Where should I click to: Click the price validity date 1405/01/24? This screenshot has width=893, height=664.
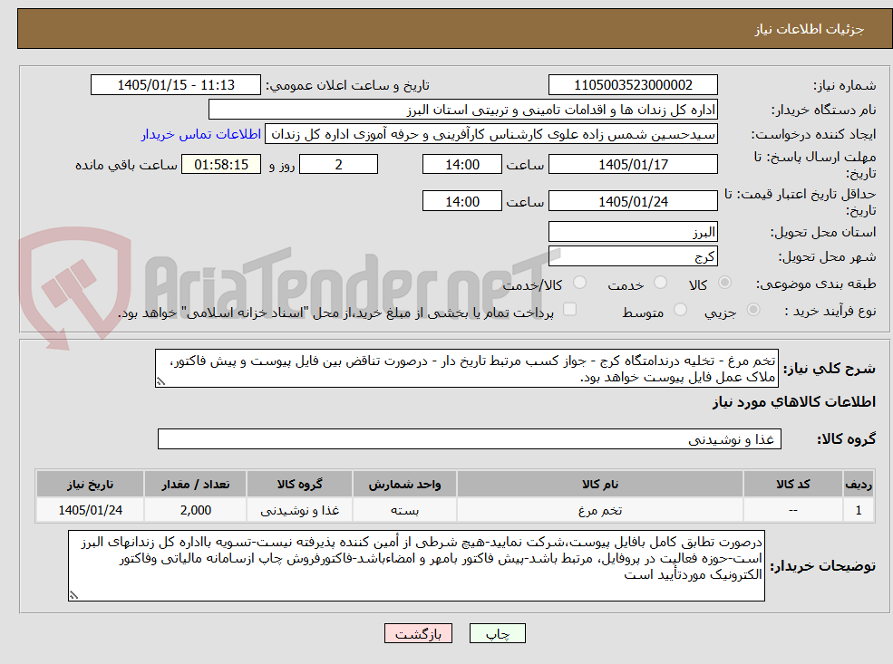pos(633,201)
